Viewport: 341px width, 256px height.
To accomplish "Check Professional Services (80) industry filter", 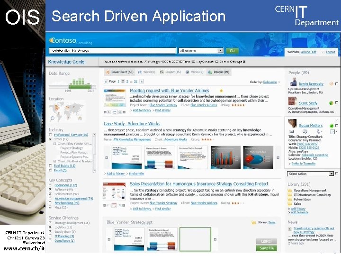I will coord(50,135).
